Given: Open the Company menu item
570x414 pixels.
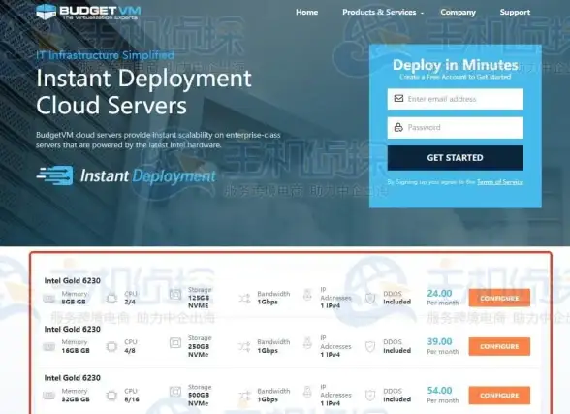Looking at the screenshot, I should (x=458, y=13).
